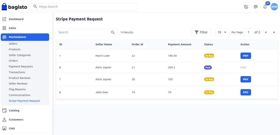Open notifications bell icon

tap(265, 7)
